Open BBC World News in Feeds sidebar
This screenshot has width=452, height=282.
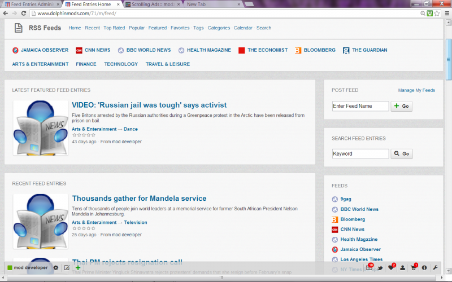click(x=359, y=209)
